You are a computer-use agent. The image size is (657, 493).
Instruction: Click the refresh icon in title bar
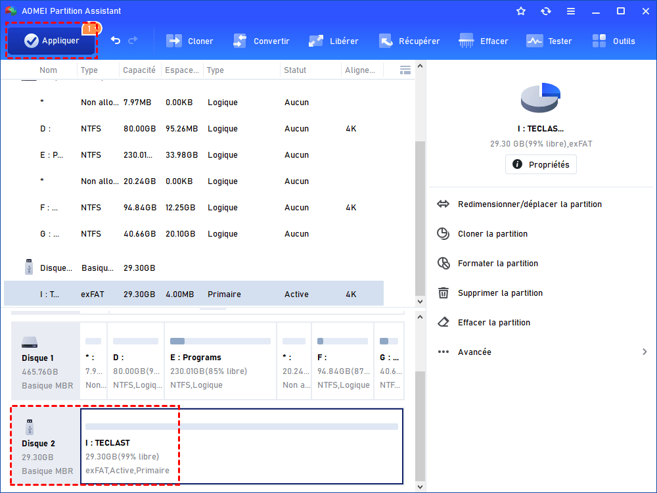(546, 11)
